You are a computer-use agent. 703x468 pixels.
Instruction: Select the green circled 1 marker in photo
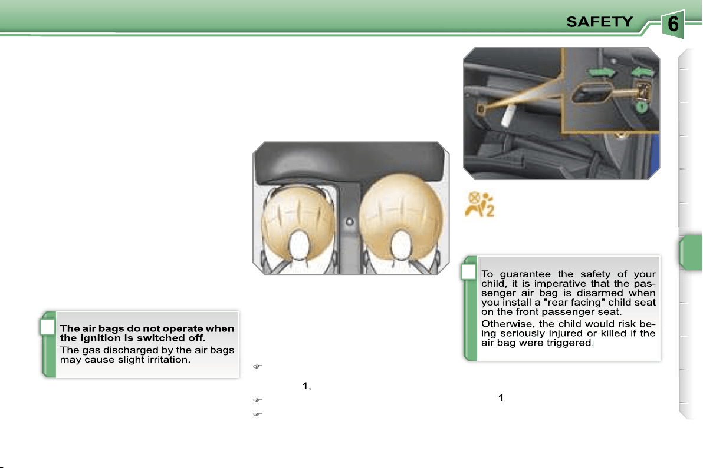(x=642, y=107)
